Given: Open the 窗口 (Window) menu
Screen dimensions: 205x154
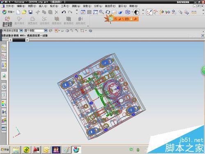Looking at the screenshot, I should [x=123, y=6].
